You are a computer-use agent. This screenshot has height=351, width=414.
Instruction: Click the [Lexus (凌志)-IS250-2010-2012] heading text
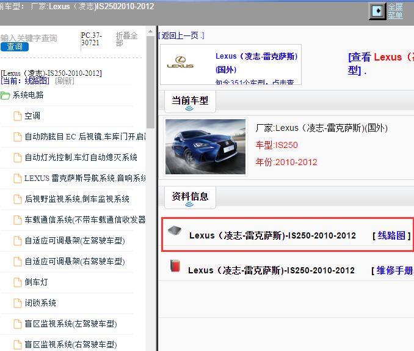pyautogui.click(x=51, y=73)
